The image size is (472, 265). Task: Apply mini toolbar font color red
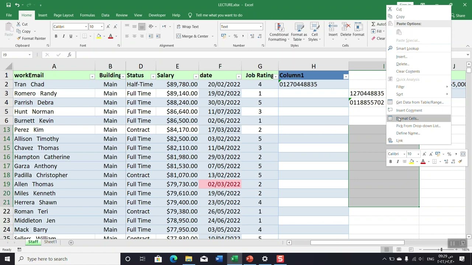coord(423,162)
